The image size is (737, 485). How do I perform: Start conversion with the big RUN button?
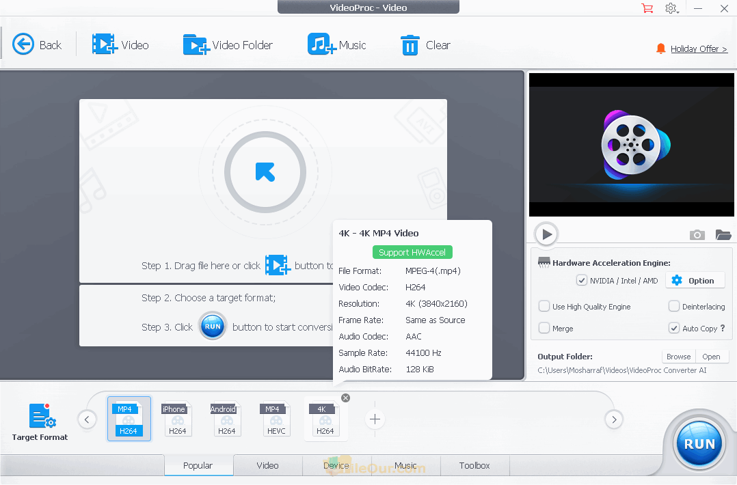pos(699,443)
